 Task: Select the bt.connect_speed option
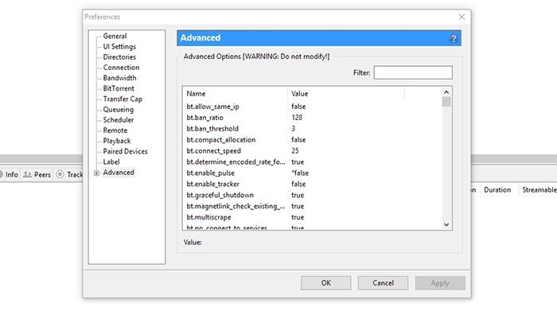213,151
